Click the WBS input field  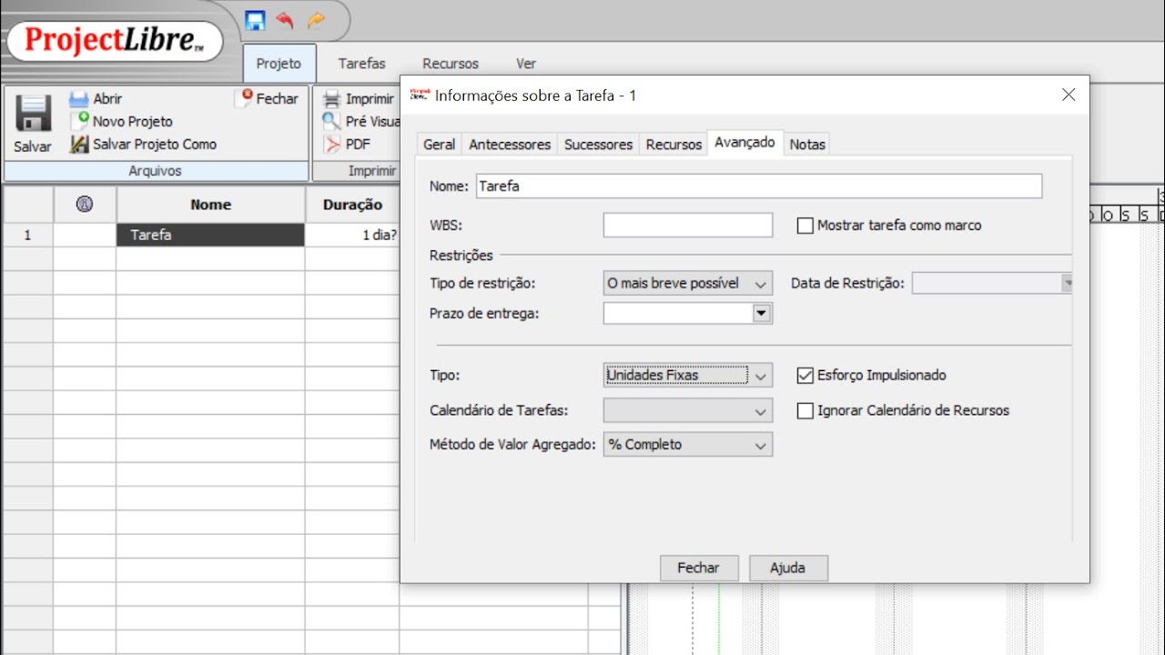688,226
